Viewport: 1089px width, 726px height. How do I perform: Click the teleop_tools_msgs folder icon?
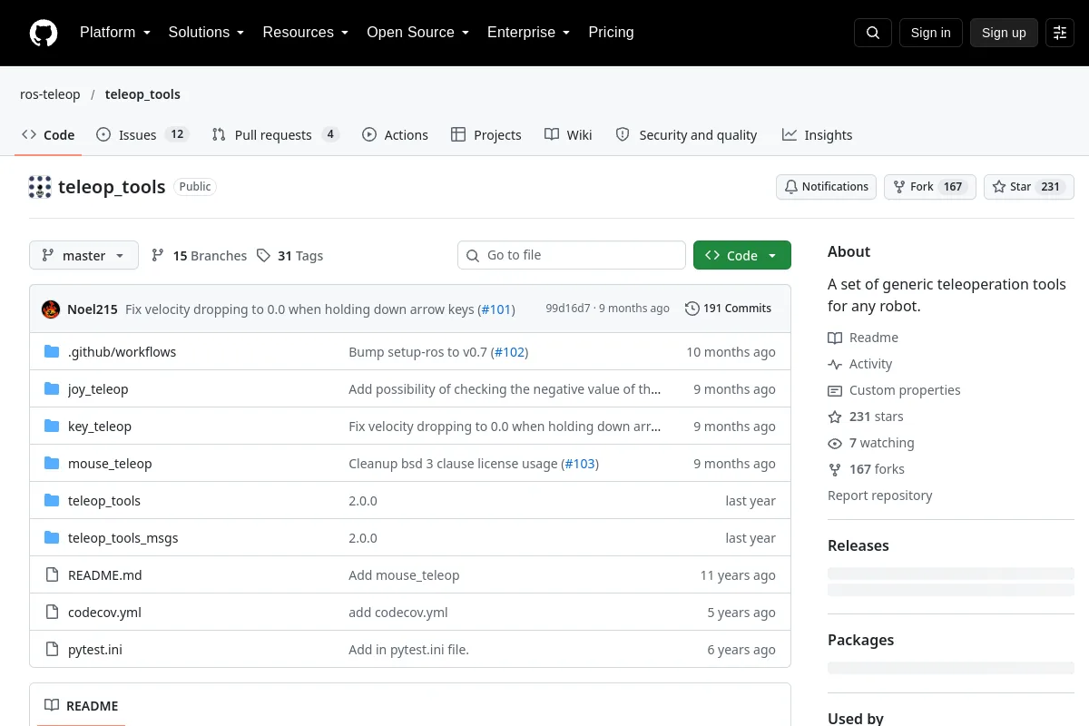tap(52, 537)
